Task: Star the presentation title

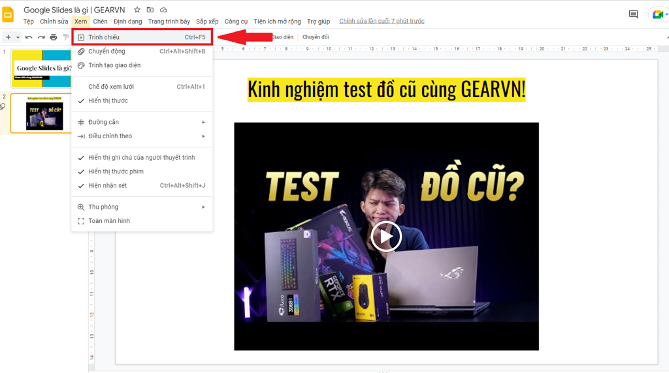Action: (137, 9)
